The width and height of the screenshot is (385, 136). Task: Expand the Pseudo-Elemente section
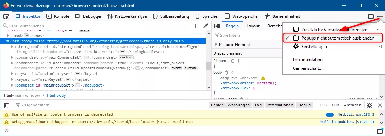(216, 45)
